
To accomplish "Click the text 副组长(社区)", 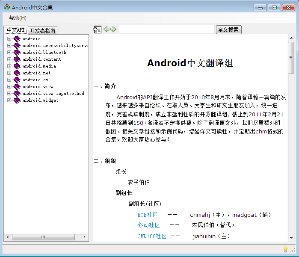I will coord(145,204).
